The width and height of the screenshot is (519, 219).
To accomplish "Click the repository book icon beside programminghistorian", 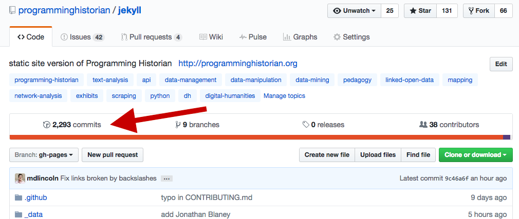I will [12, 11].
